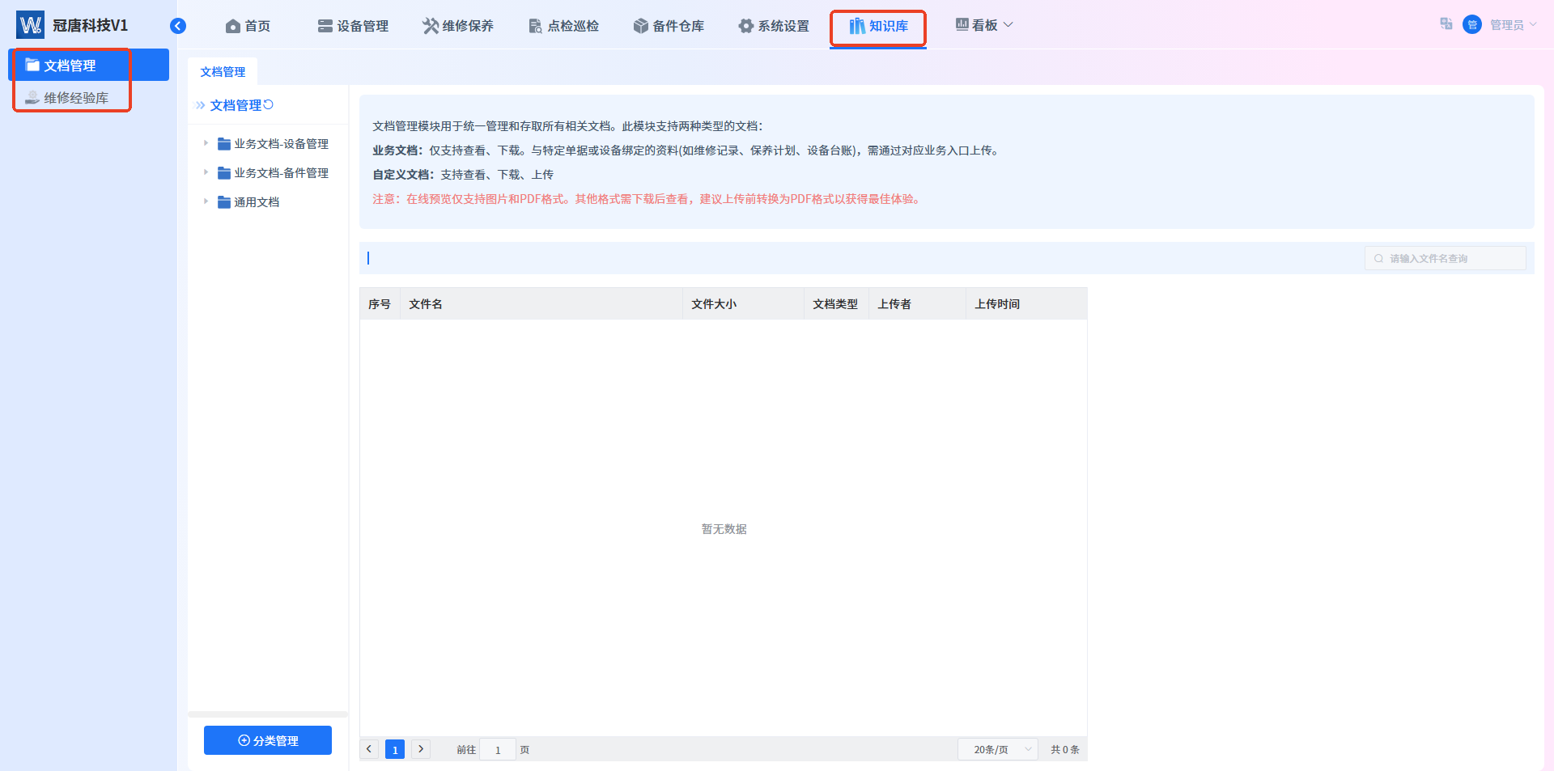Click the 前往 page number input
This screenshot has width=1554, height=771.
tap(498, 750)
